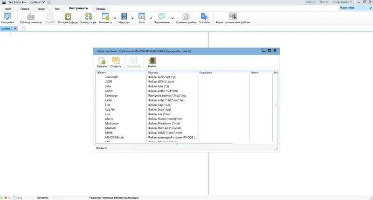Close the Untitled1 tab with red X
Image resolution: width=373 pixels, height=200 pixels.
pyautogui.click(x=15, y=29)
